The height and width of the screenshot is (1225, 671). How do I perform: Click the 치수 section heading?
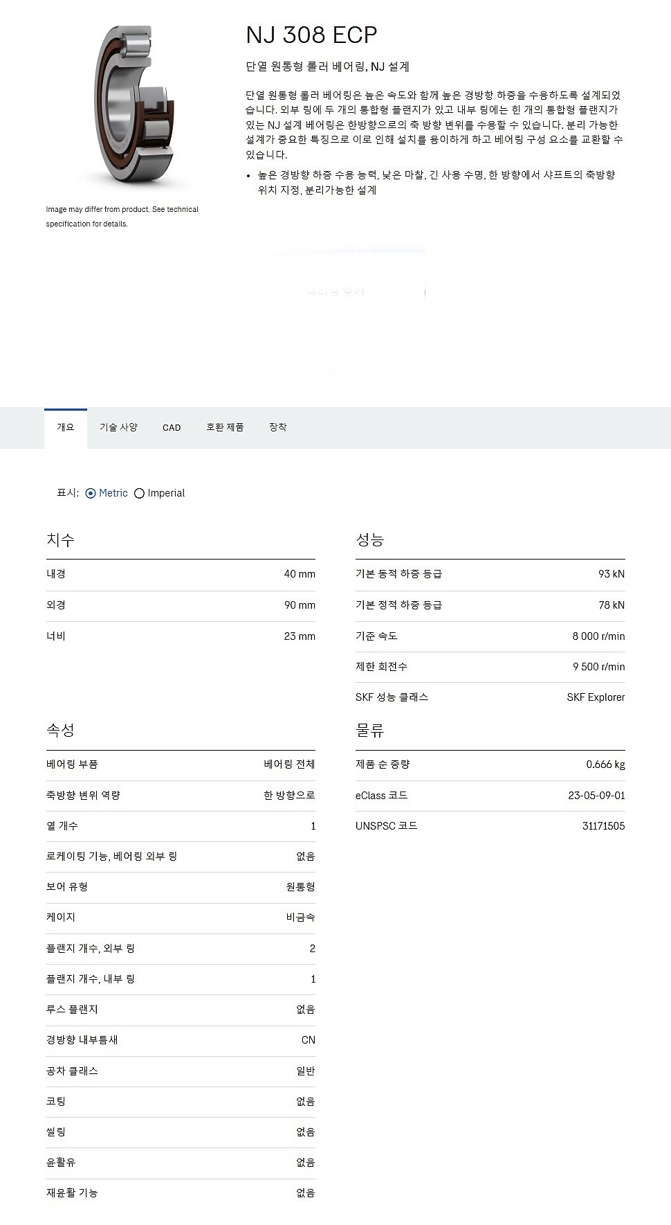pyautogui.click(x=60, y=540)
